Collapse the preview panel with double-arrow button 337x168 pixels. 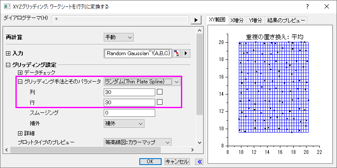(199, 161)
